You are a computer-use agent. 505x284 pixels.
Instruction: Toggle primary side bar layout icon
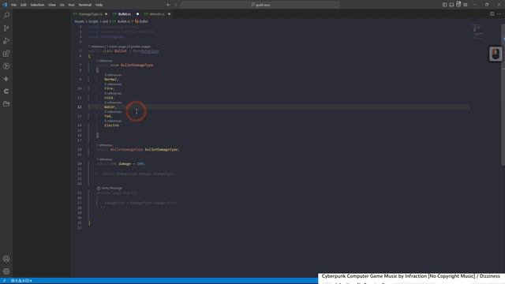coord(444,5)
